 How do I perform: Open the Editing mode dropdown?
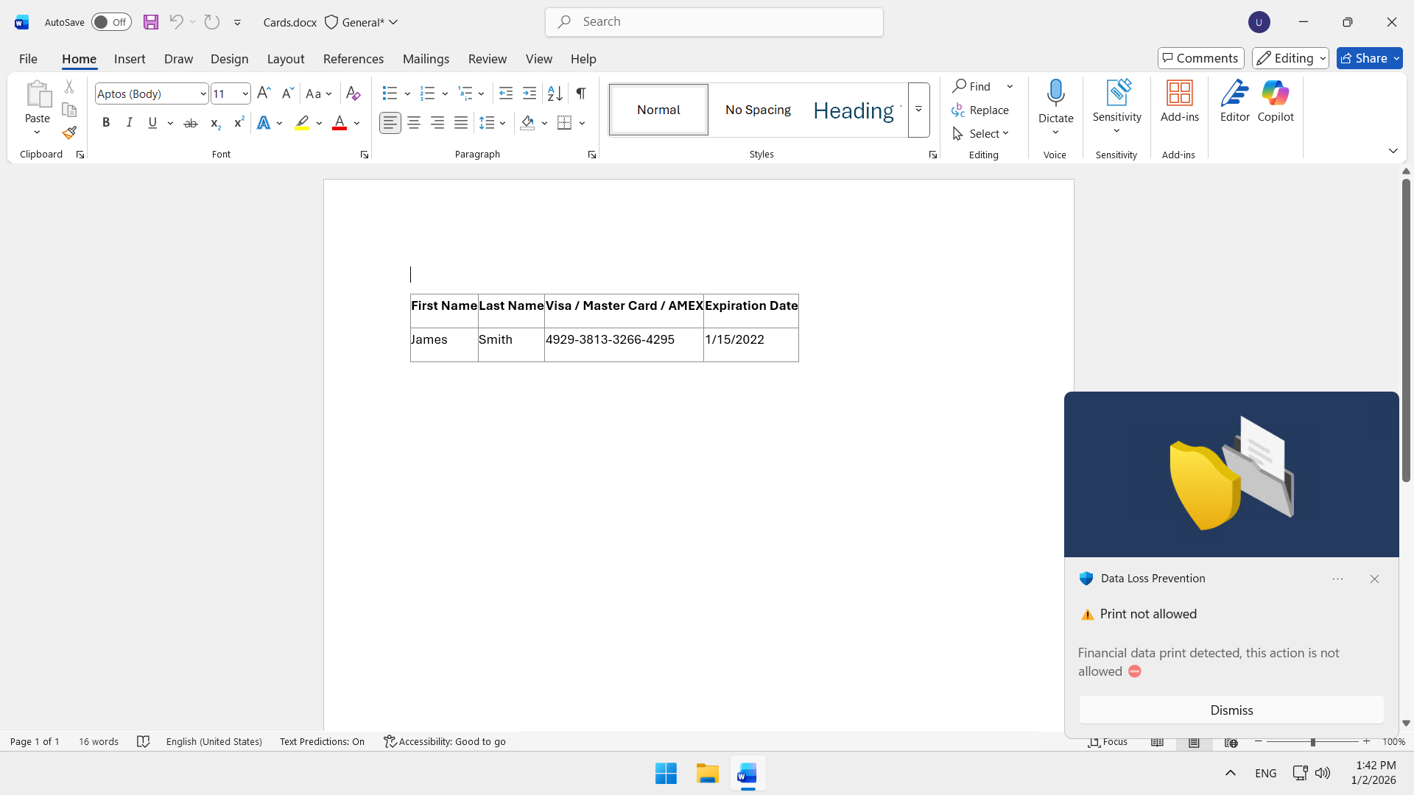coord(1290,58)
